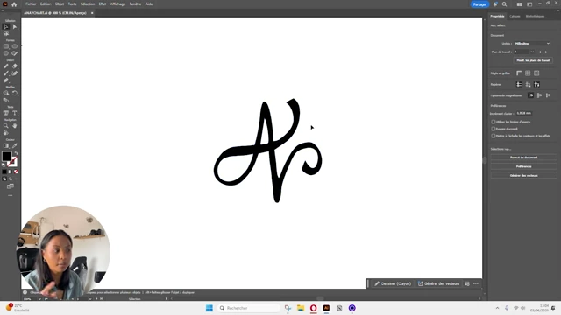Viewport: 561px width, 315px height.
Task: Show grid icon in Règle et grilles
Action: [528, 73]
